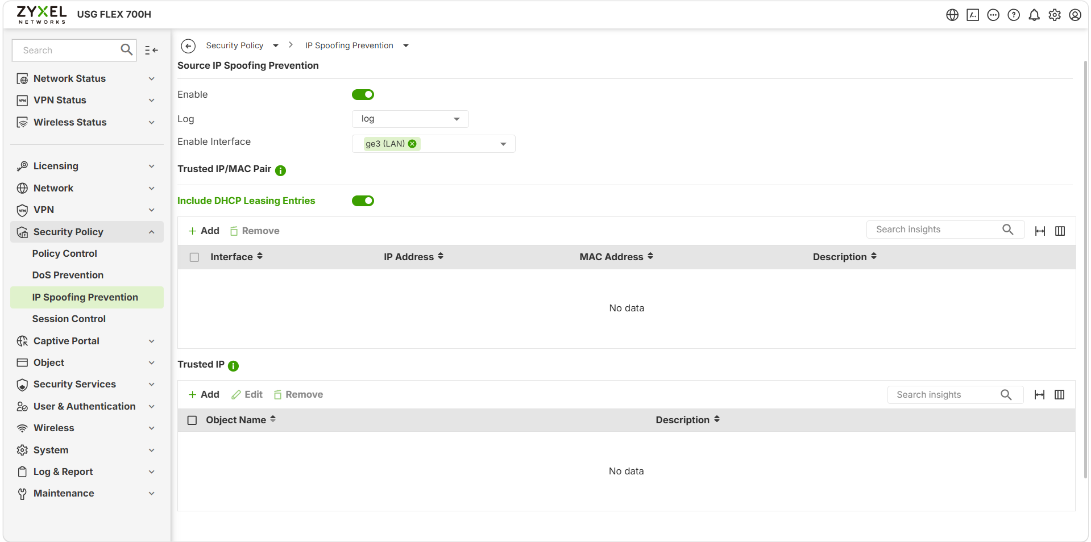Remove ge3 (LAN) interface tag

click(412, 144)
